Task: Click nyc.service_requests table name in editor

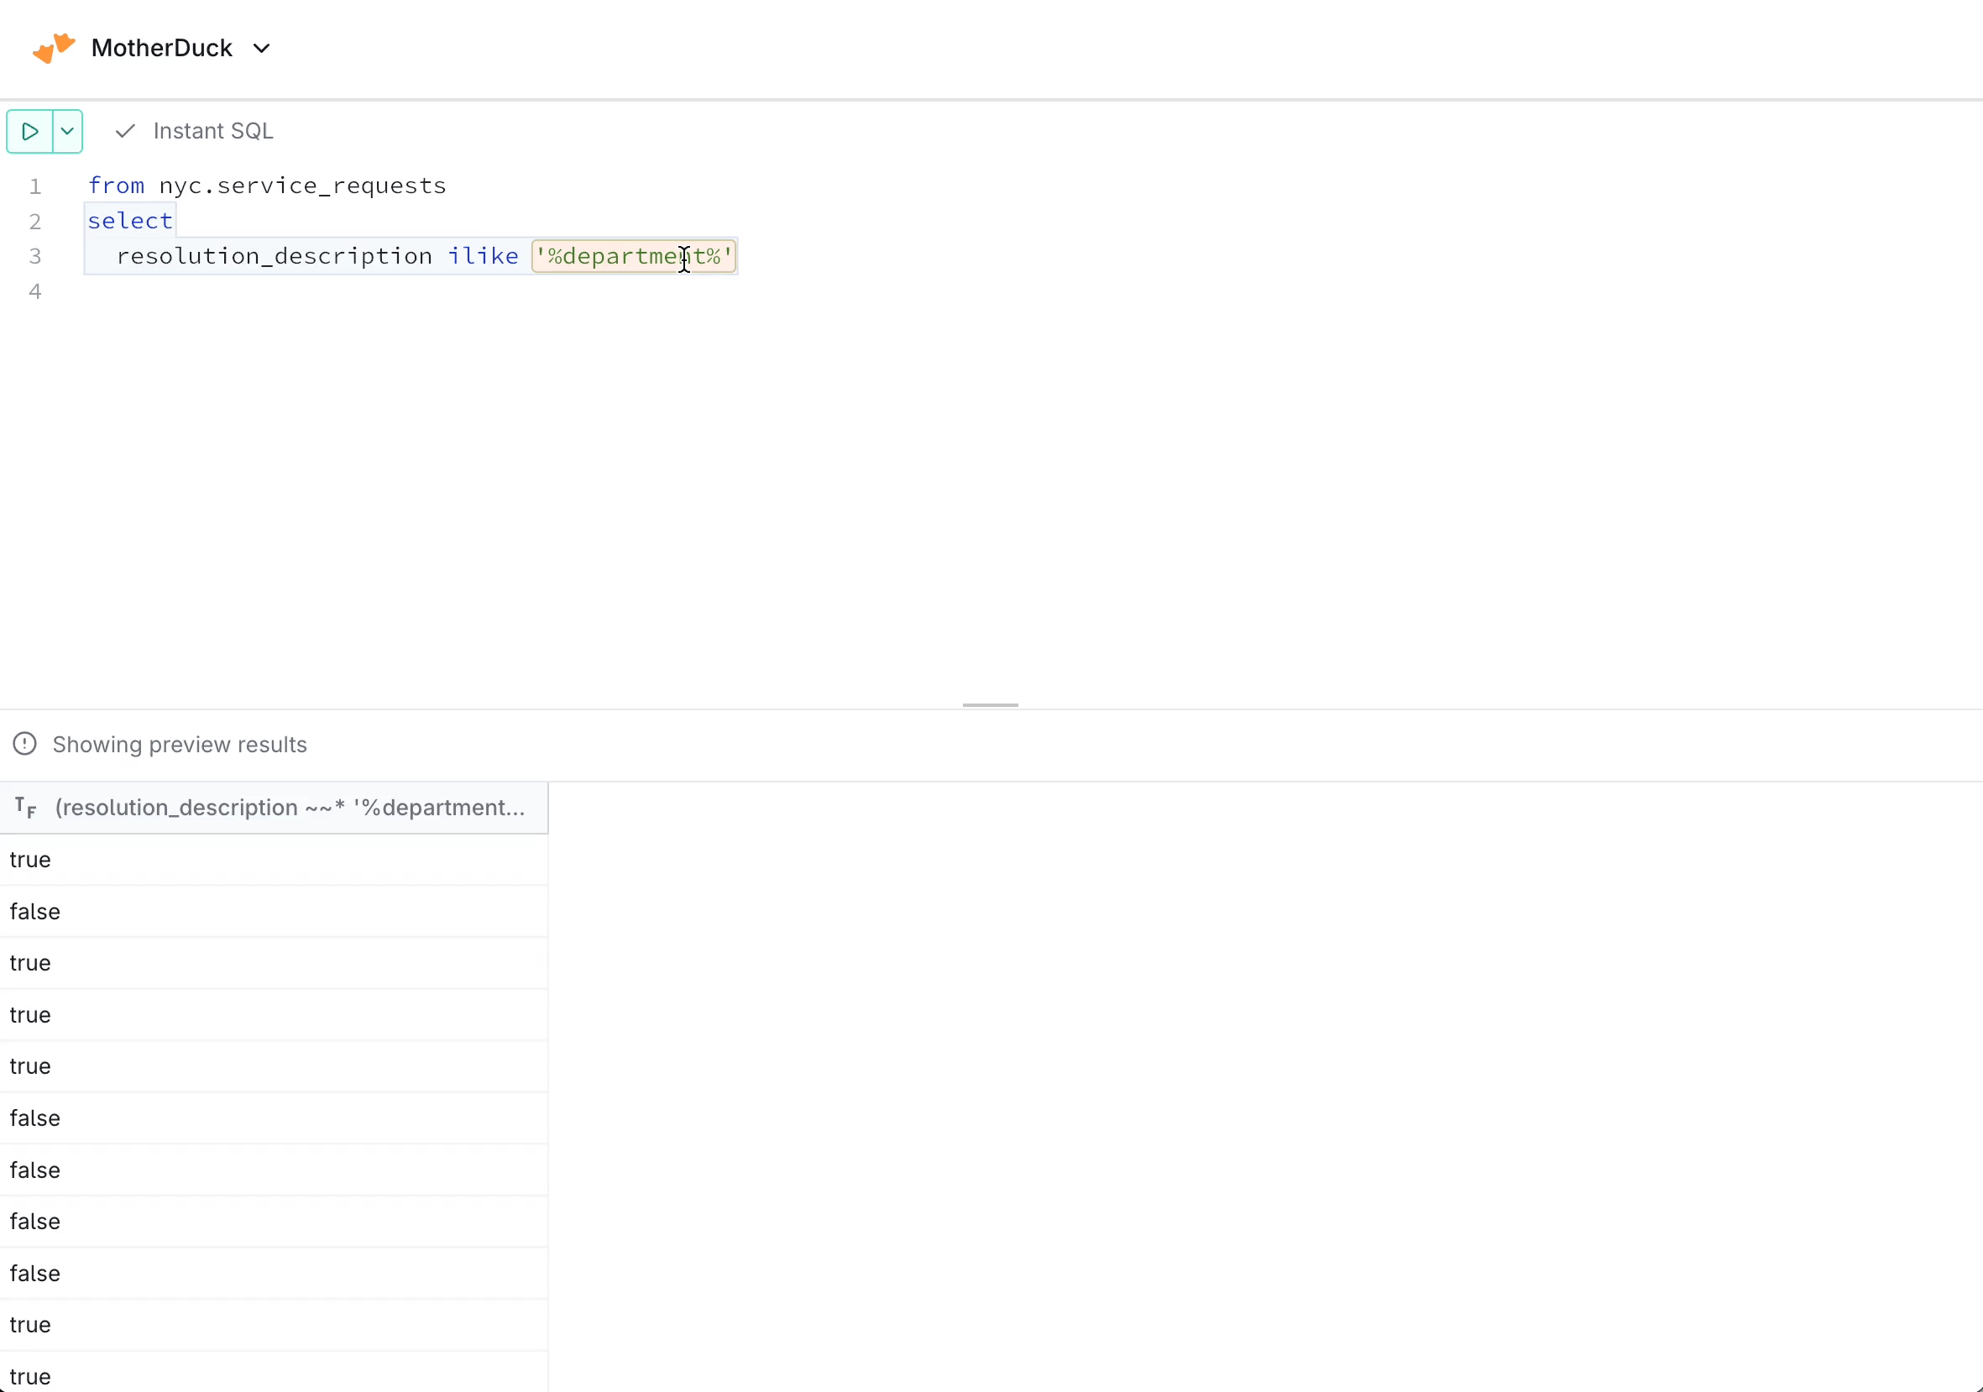Action: pos(302,186)
